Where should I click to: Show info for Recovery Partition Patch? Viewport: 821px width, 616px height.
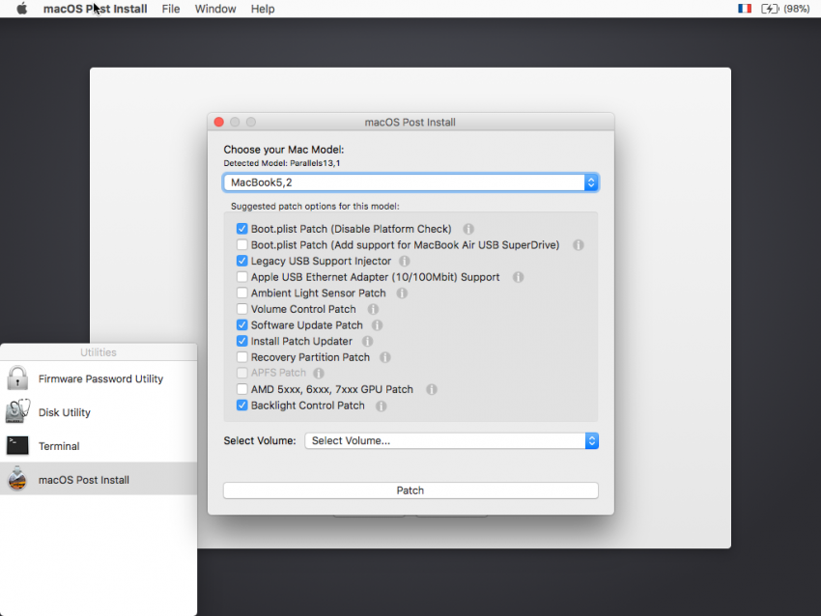pos(384,357)
